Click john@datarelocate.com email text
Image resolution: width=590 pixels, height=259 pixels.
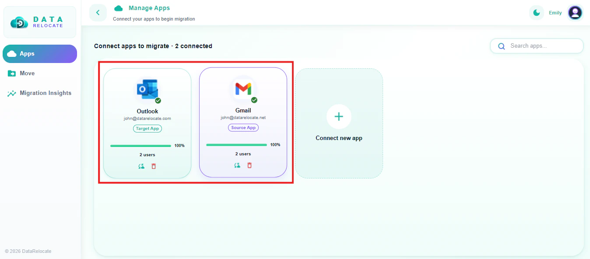(147, 119)
